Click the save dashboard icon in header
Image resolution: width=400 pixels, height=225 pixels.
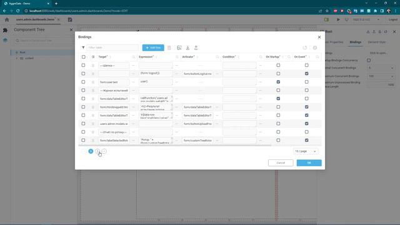click(70, 19)
